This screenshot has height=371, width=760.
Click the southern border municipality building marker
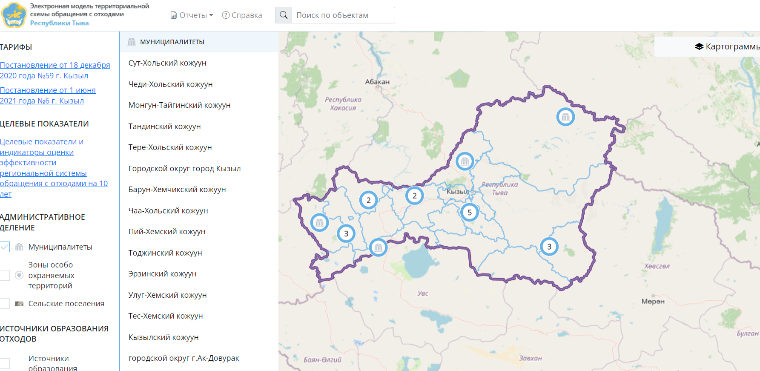[x=378, y=247]
